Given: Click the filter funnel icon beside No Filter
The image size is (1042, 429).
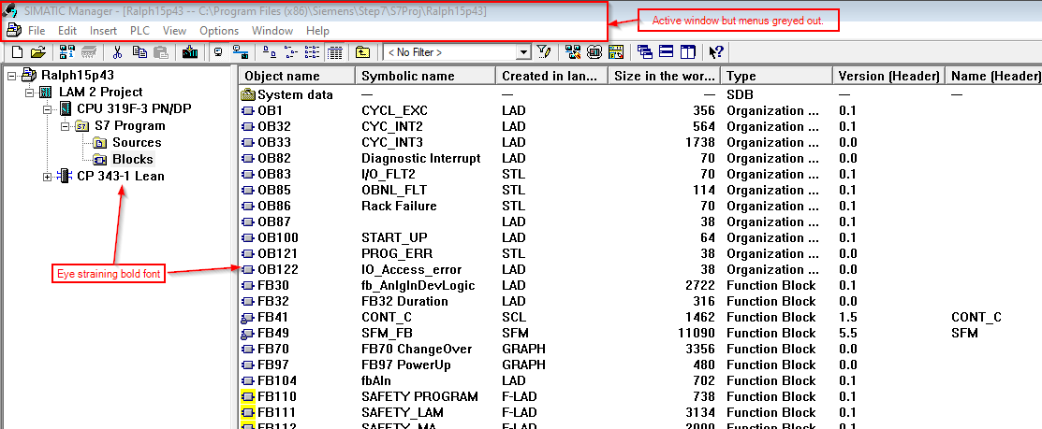Looking at the screenshot, I should [x=544, y=52].
